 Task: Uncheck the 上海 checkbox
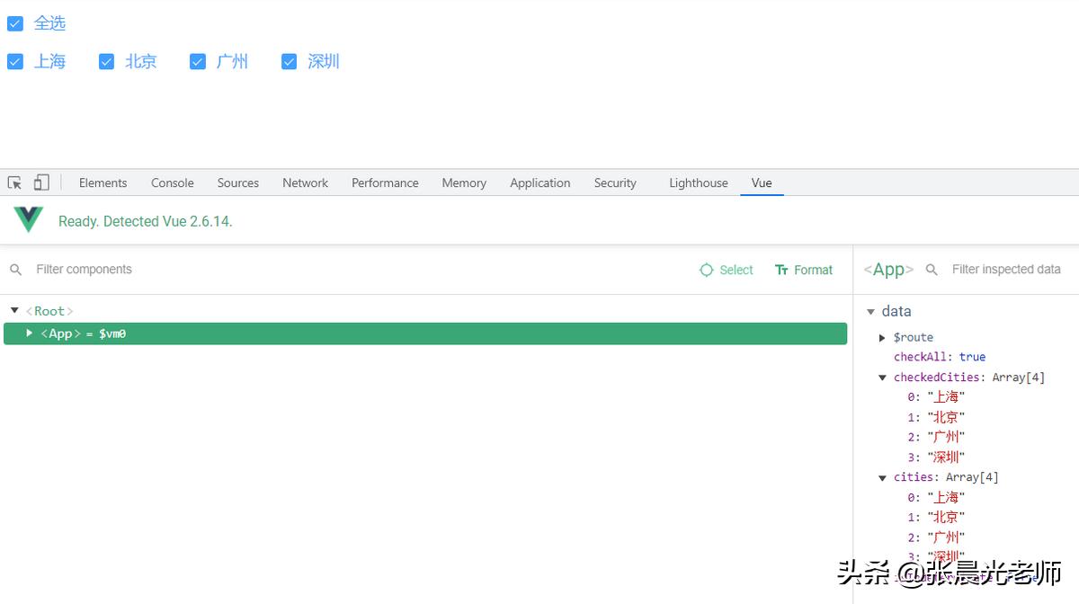point(14,61)
